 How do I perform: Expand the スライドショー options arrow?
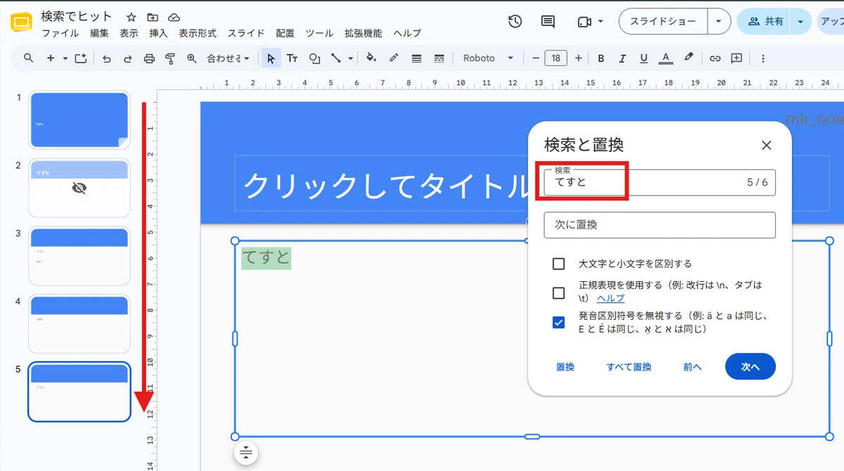tap(718, 21)
